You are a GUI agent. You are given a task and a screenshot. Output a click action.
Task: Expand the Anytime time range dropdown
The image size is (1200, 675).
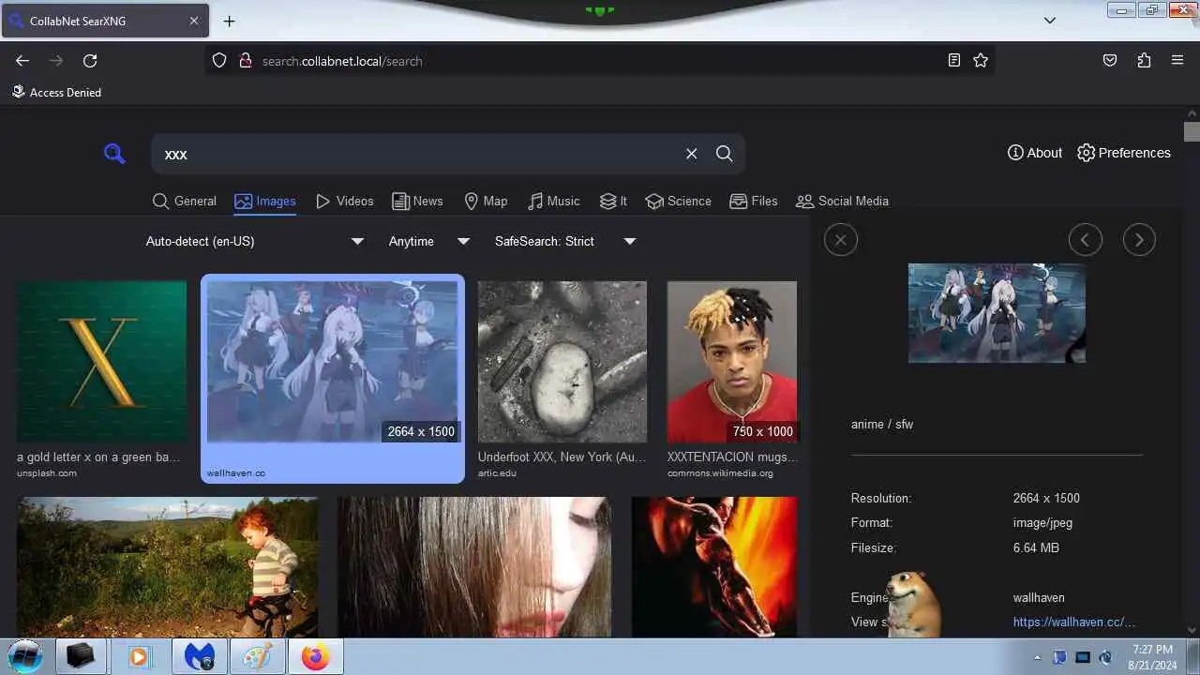point(428,241)
